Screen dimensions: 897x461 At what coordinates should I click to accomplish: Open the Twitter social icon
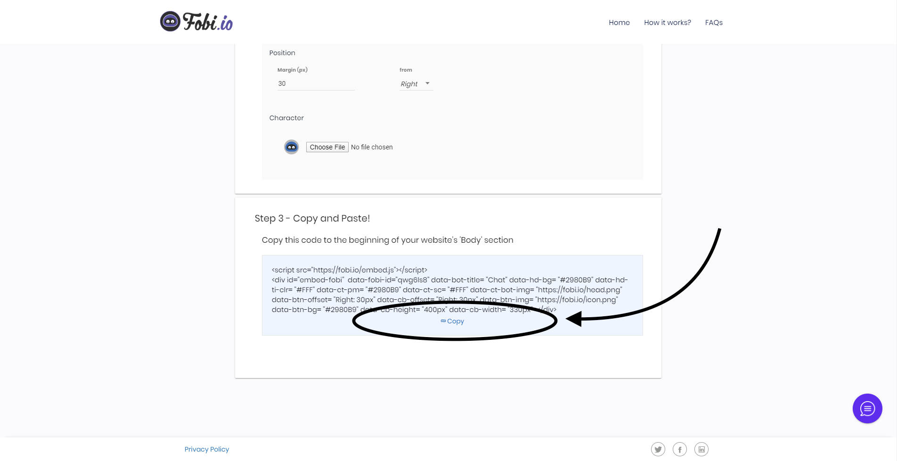[x=658, y=449]
